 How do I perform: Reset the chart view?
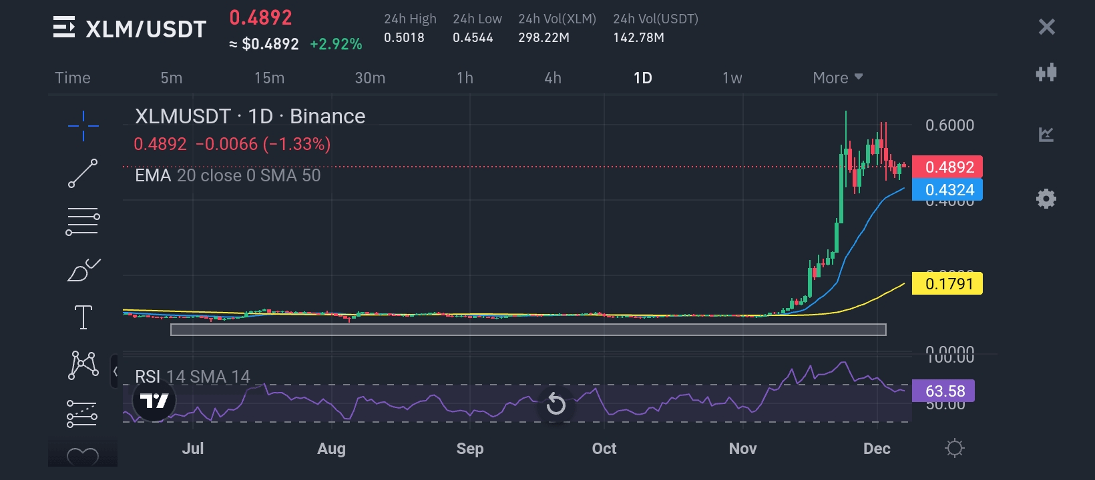pyautogui.click(x=556, y=404)
